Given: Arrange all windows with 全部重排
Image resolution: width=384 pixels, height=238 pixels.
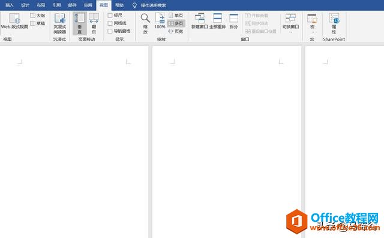Looking at the screenshot, I should pyautogui.click(x=217, y=21).
